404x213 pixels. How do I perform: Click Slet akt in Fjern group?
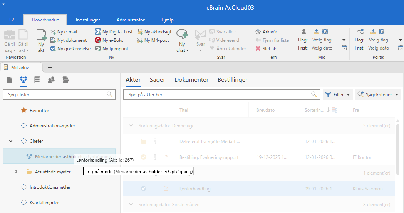[x=267, y=49]
